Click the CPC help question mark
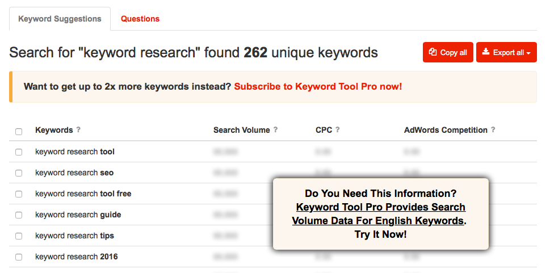Screen dimensions: 550x273 (x=338, y=130)
